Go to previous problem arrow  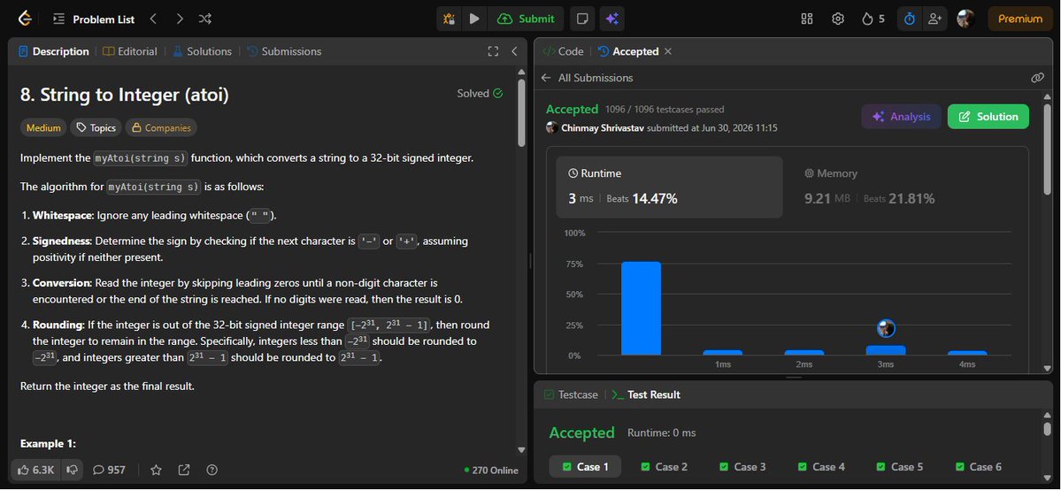point(154,19)
